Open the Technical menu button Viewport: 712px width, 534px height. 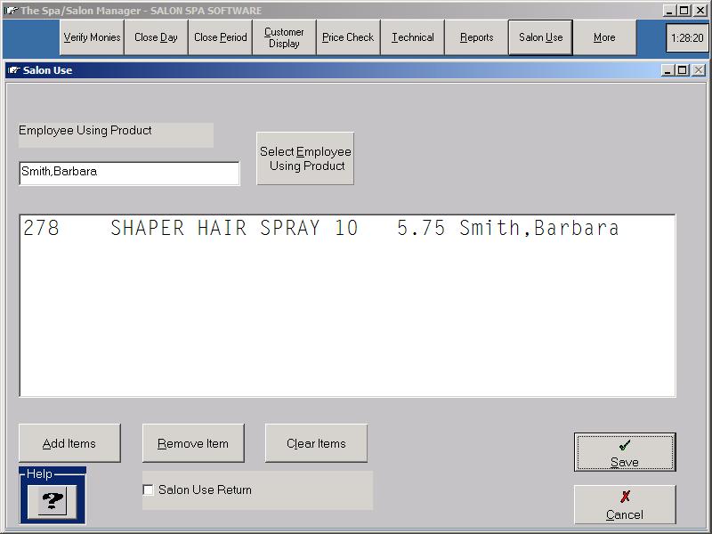[412, 38]
